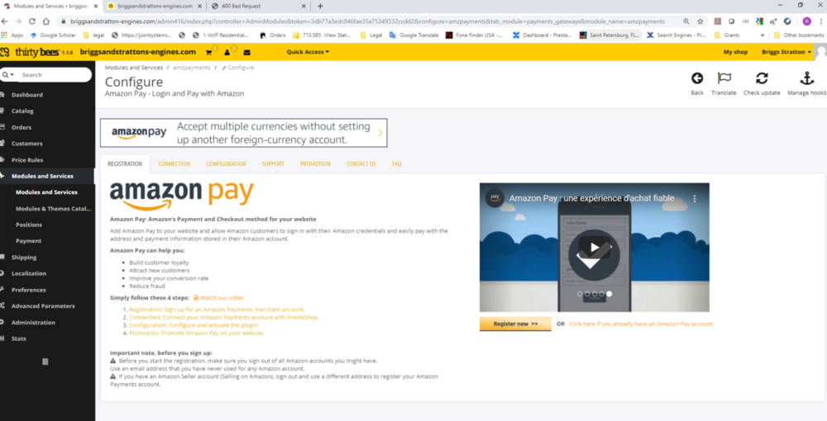The height and width of the screenshot is (421, 827).
Task: Click Promotion step link
Action: coord(197,333)
